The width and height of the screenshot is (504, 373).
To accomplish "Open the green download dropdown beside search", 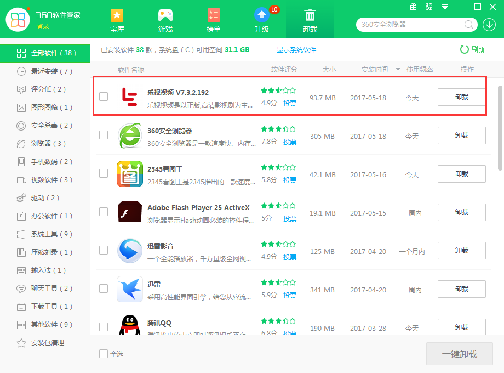I will [489, 25].
